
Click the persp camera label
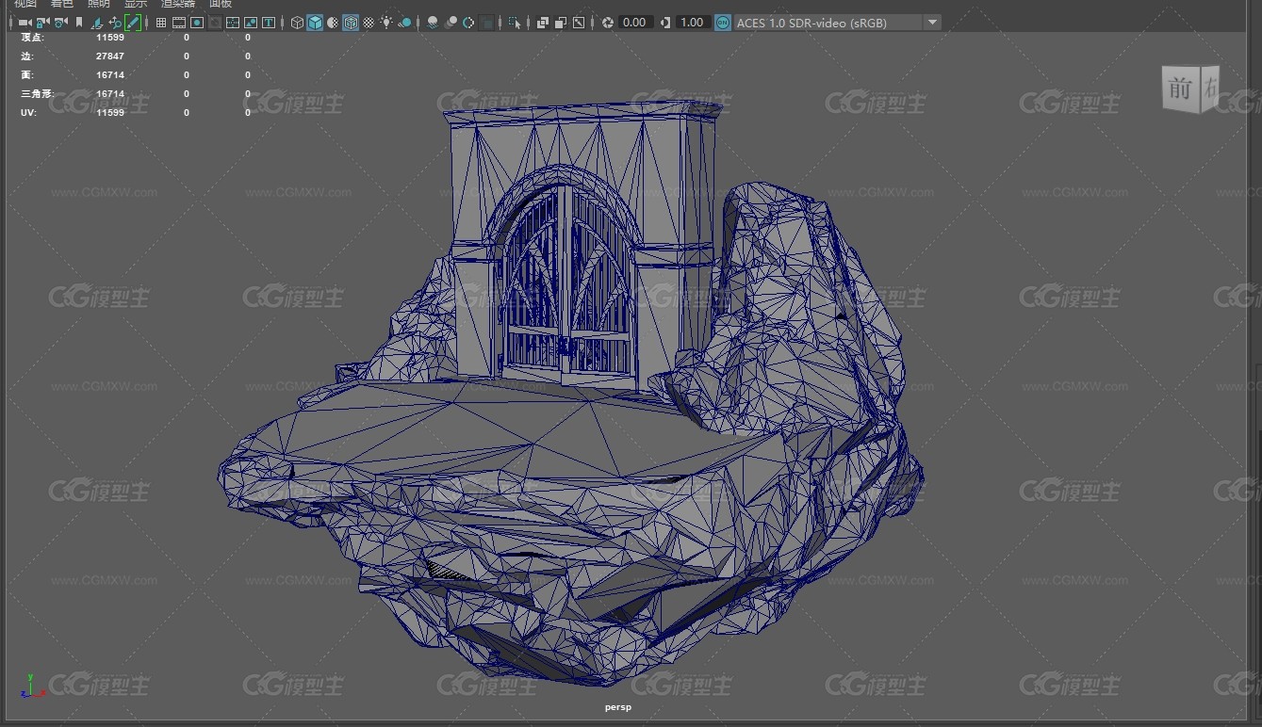[618, 706]
